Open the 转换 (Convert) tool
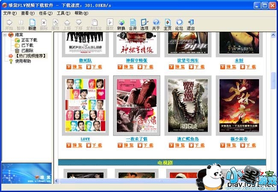278x192 pixels. pyautogui.click(x=121, y=24)
